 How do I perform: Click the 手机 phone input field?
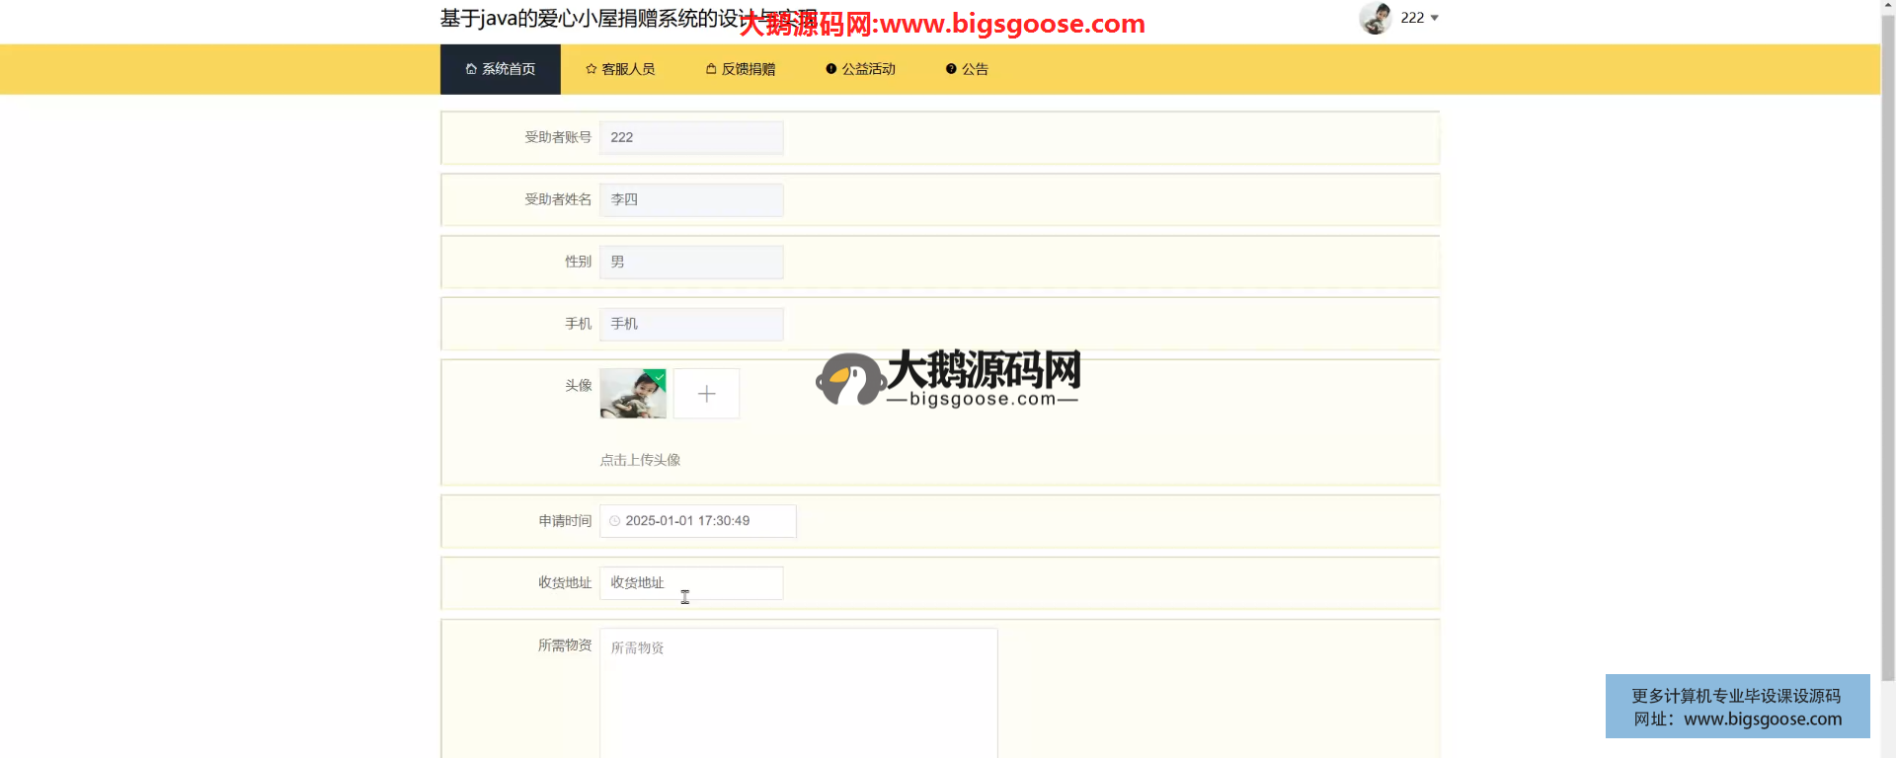(691, 324)
